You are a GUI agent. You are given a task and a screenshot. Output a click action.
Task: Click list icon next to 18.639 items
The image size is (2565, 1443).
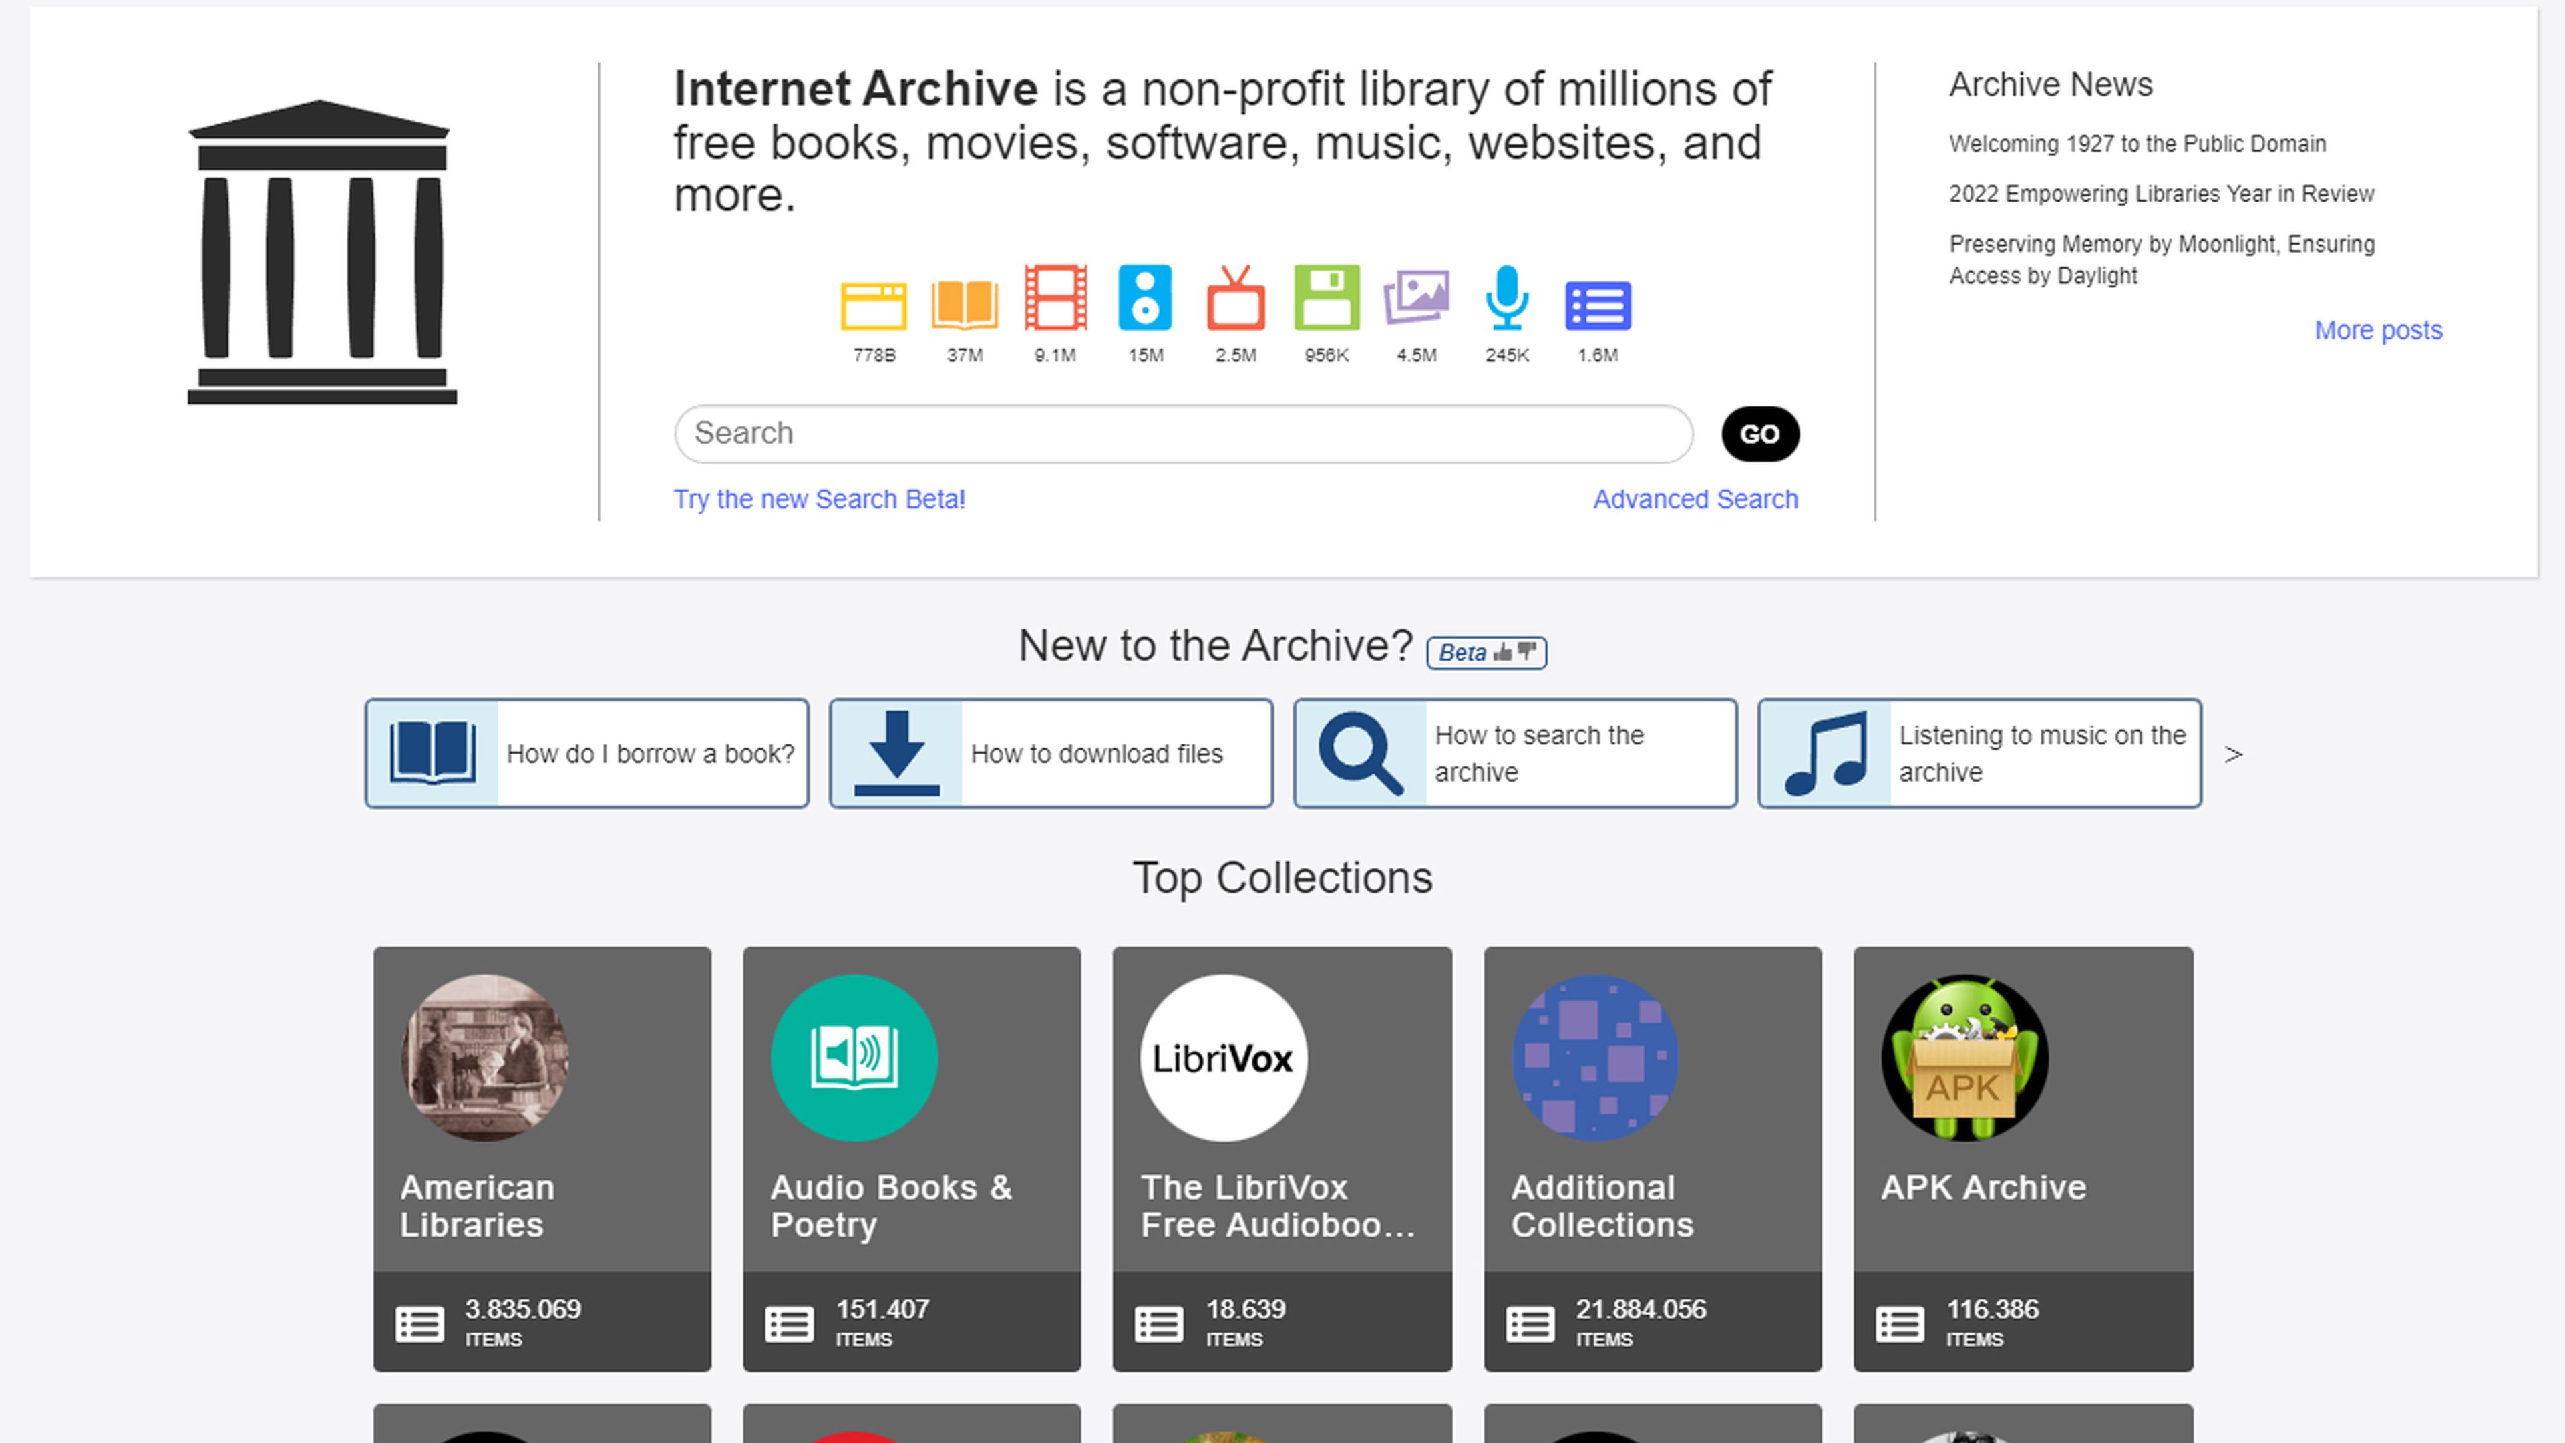coord(1159,1323)
